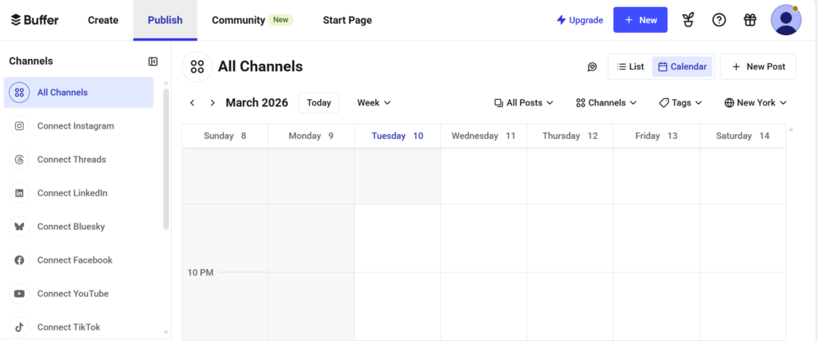This screenshot has height=341, width=818.
Task: Click the YouTube channel icon
Action: coord(19,294)
